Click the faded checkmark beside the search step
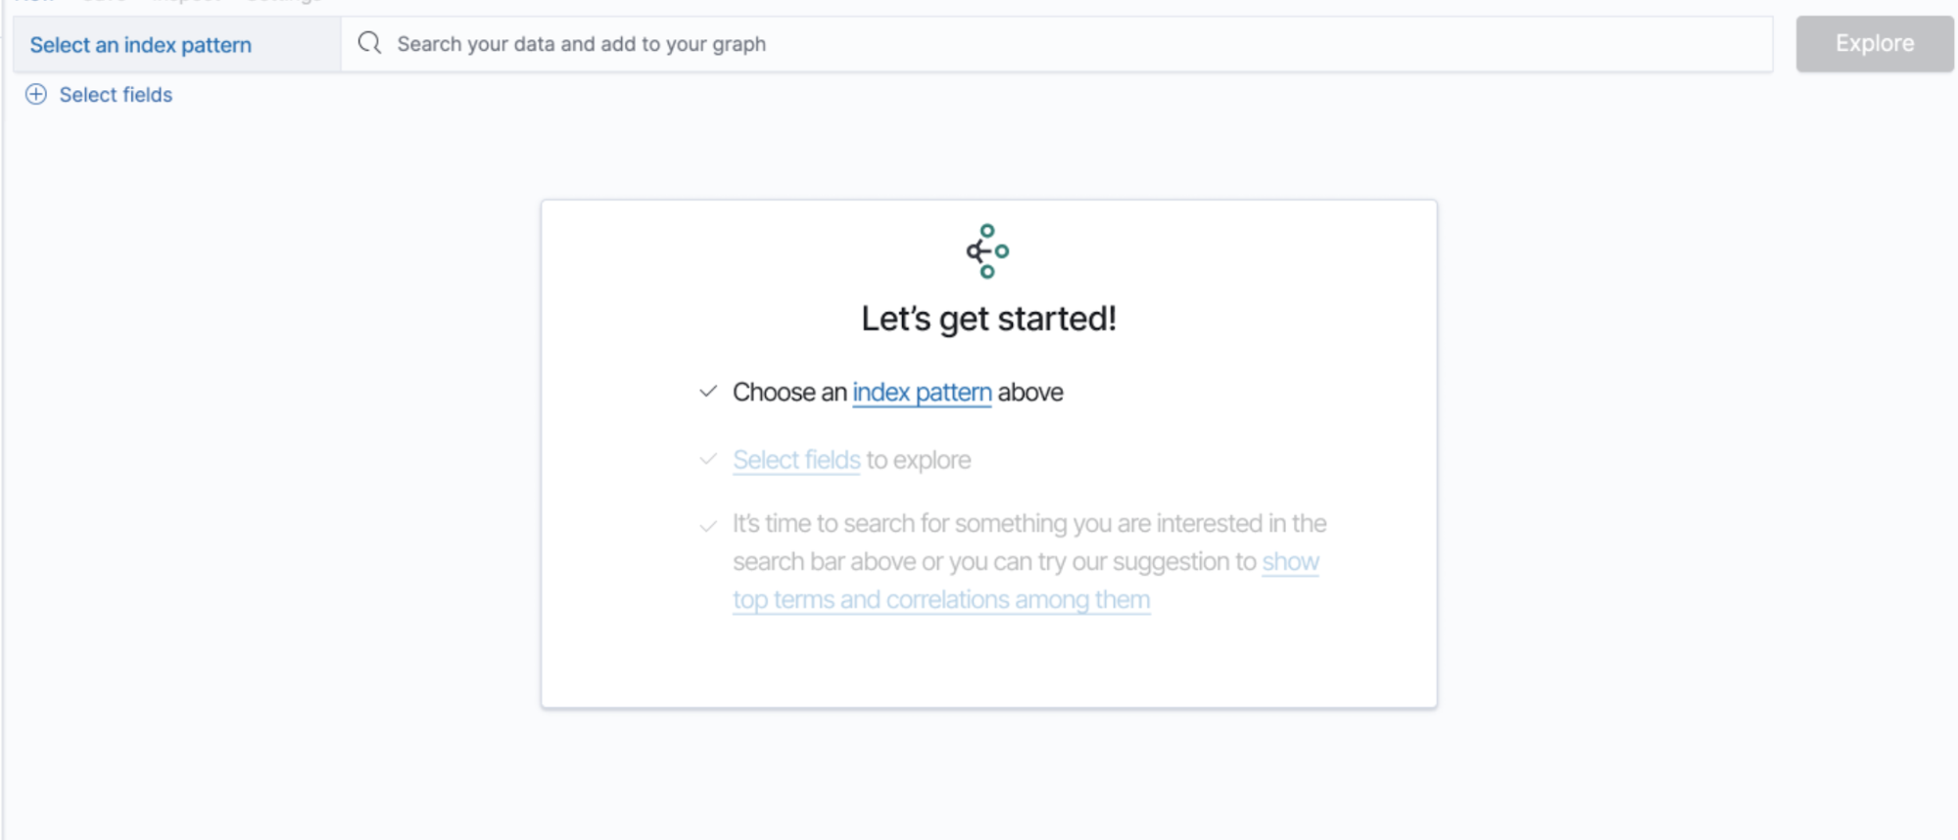 coord(708,527)
